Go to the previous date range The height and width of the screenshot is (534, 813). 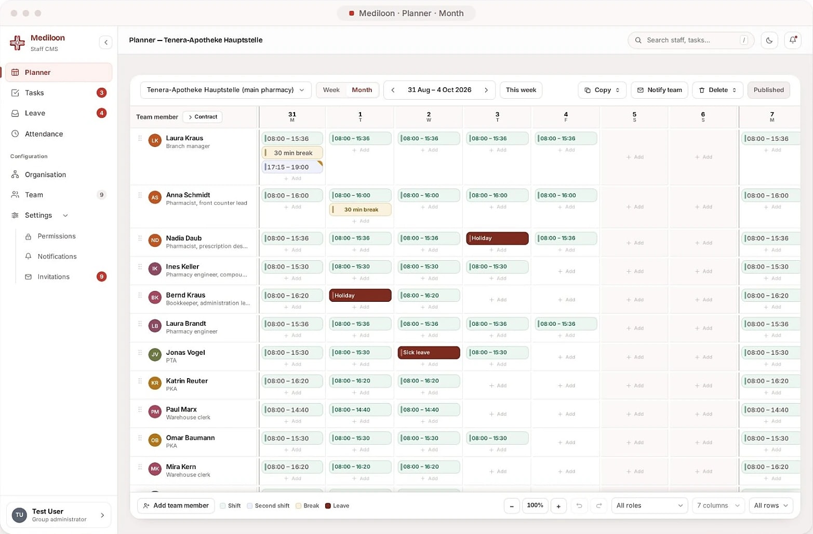click(x=393, y=90)
